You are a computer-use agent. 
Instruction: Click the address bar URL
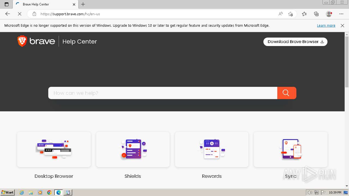(70, 14)
